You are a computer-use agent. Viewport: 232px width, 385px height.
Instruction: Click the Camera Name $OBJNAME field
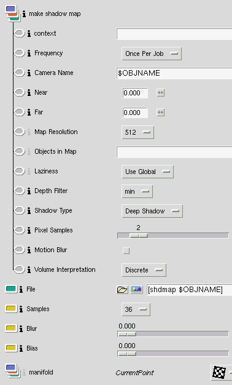pyautogui.click(x=174, y=73)
